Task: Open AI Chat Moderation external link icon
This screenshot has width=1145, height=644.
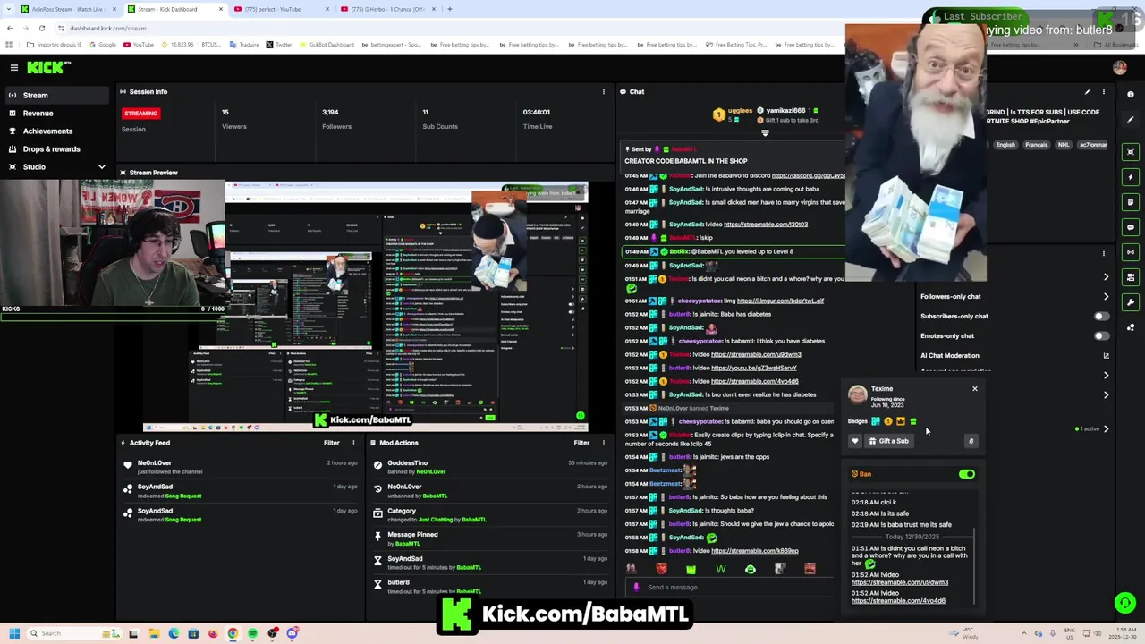Action: coord(1107,356)
